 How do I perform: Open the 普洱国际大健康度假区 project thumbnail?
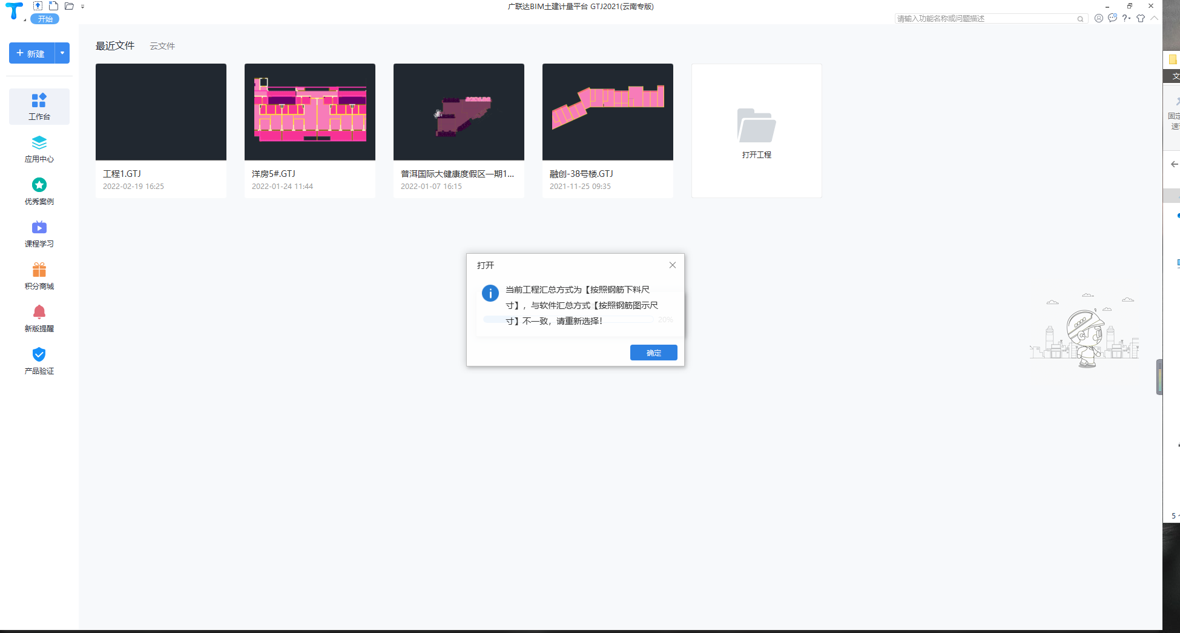[459, 112]
